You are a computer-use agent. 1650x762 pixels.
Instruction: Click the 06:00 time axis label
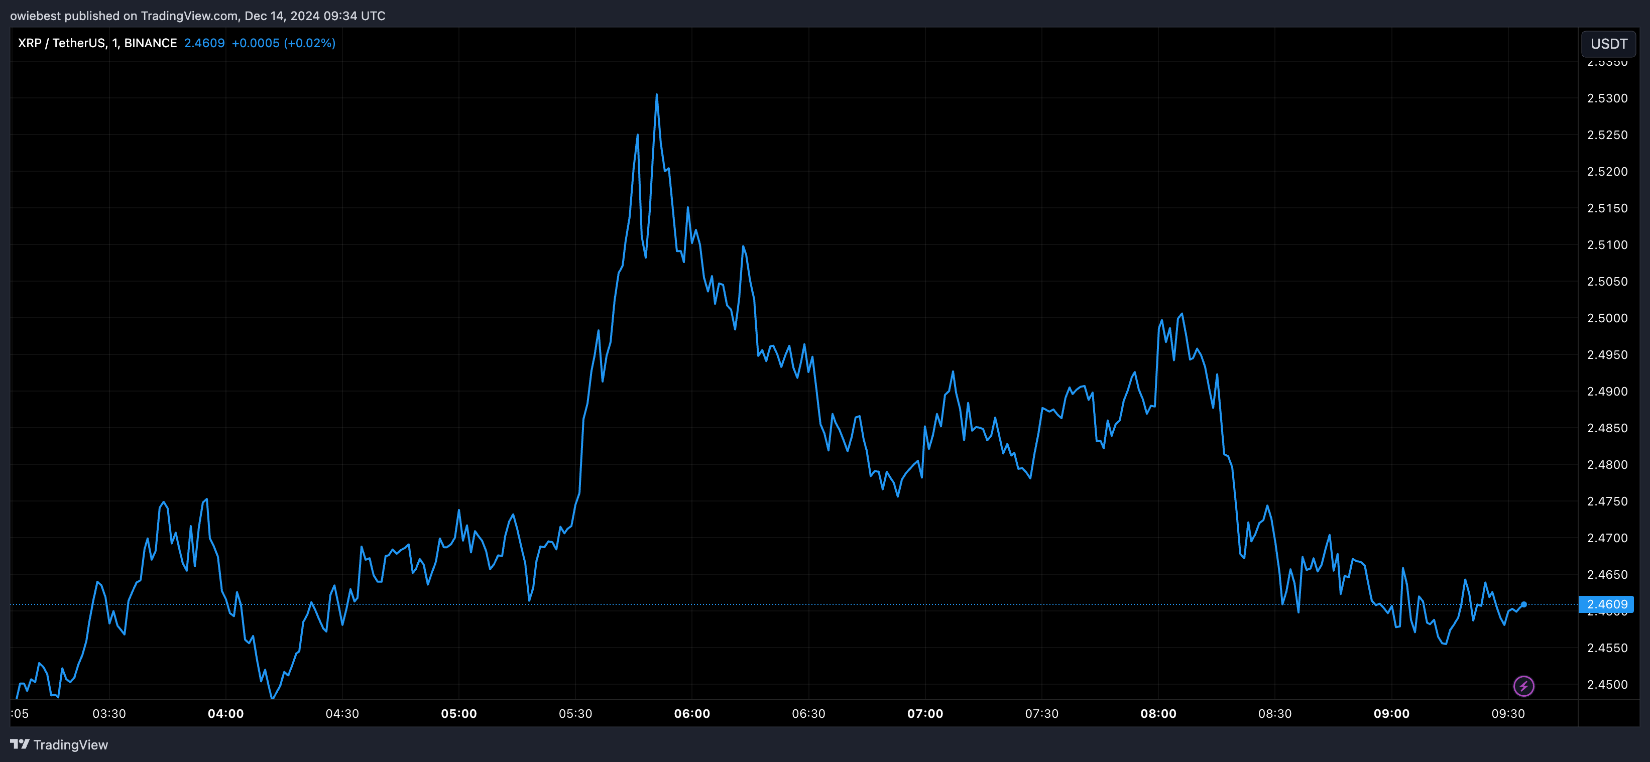[x=692, y=713]
